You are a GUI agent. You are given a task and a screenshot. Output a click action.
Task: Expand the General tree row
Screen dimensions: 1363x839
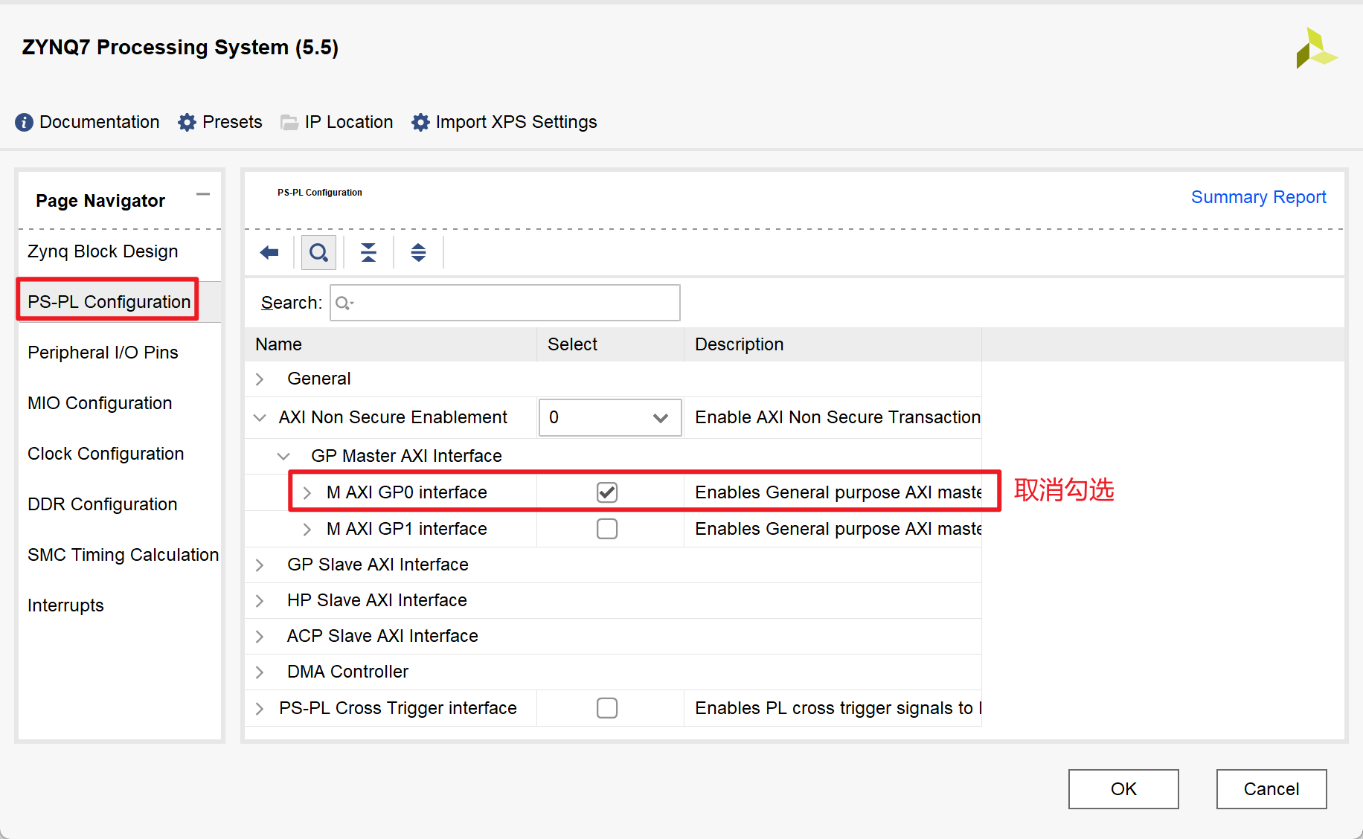click(260, 379)
